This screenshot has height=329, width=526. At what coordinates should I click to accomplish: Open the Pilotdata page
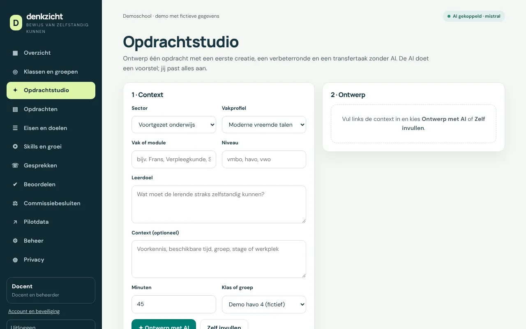tap(51, 222)
